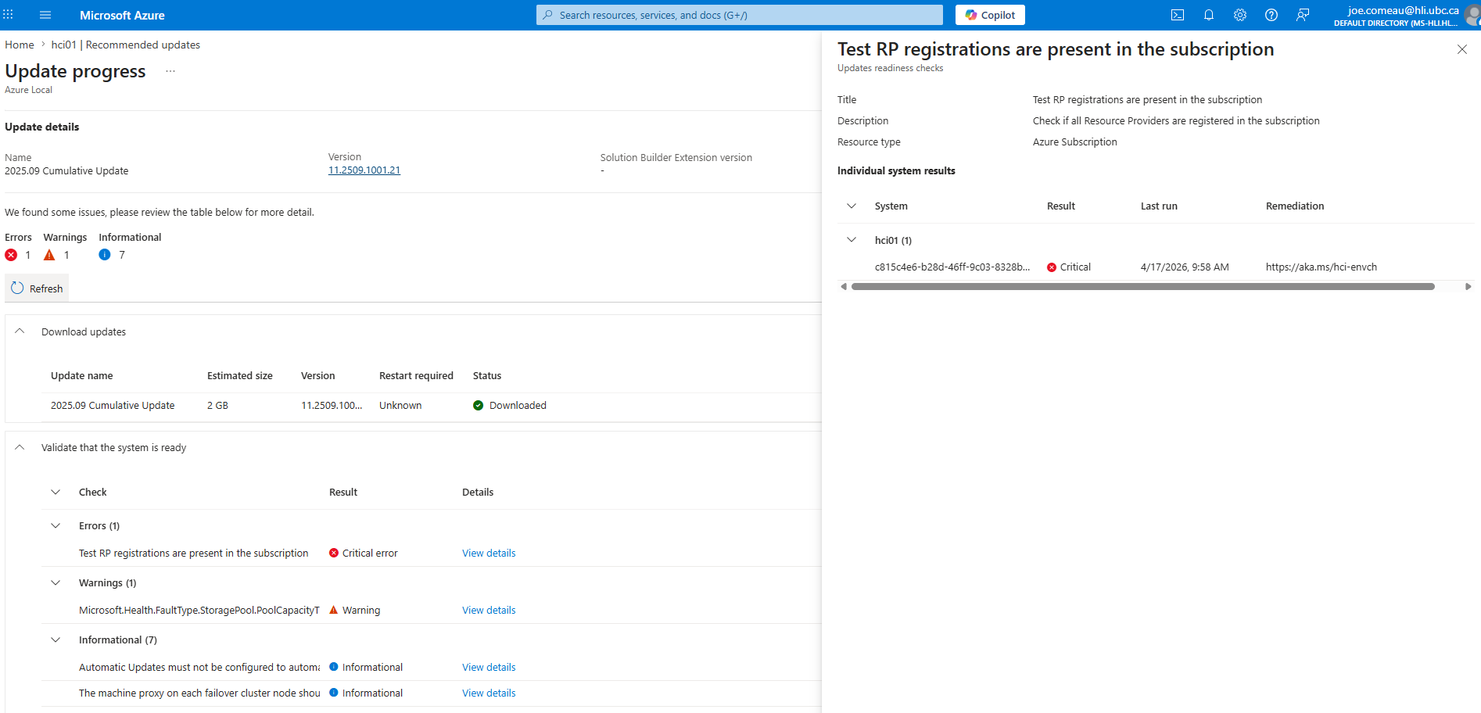
Task: Select the Test RP registrations check row text
Action: click(194, 553)
